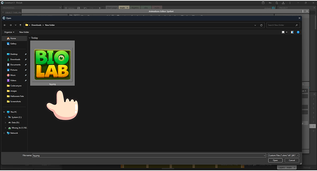Open the Downloads quick access folder
The height and width of the screenshot is (171, 317).
[15, 59]
